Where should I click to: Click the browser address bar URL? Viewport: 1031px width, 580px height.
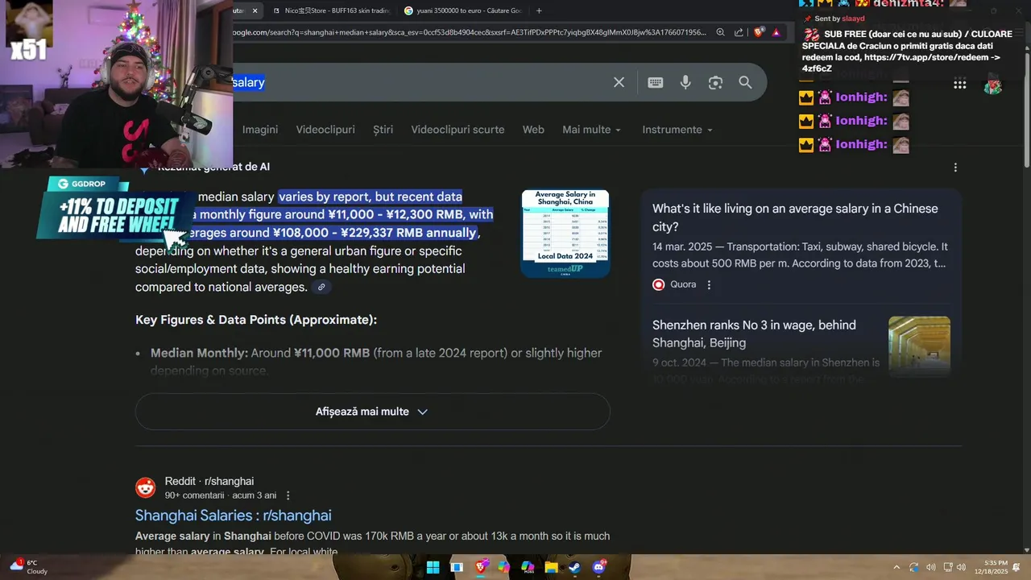click(470, 32)
